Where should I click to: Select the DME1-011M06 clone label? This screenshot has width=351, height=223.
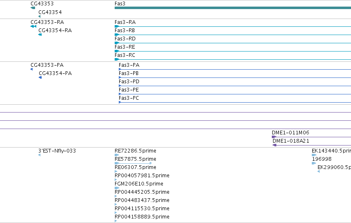290,133
